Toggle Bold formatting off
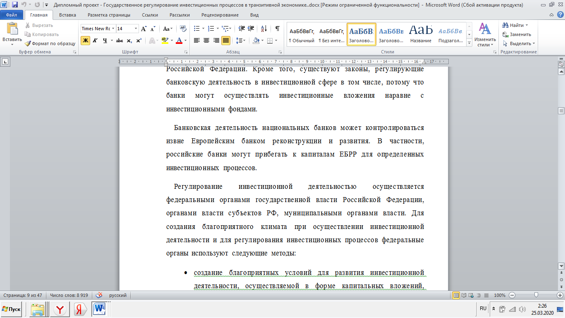 click(85, 41)
